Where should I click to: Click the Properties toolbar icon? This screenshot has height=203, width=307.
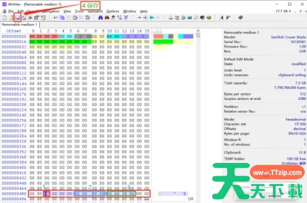point(36,18)
